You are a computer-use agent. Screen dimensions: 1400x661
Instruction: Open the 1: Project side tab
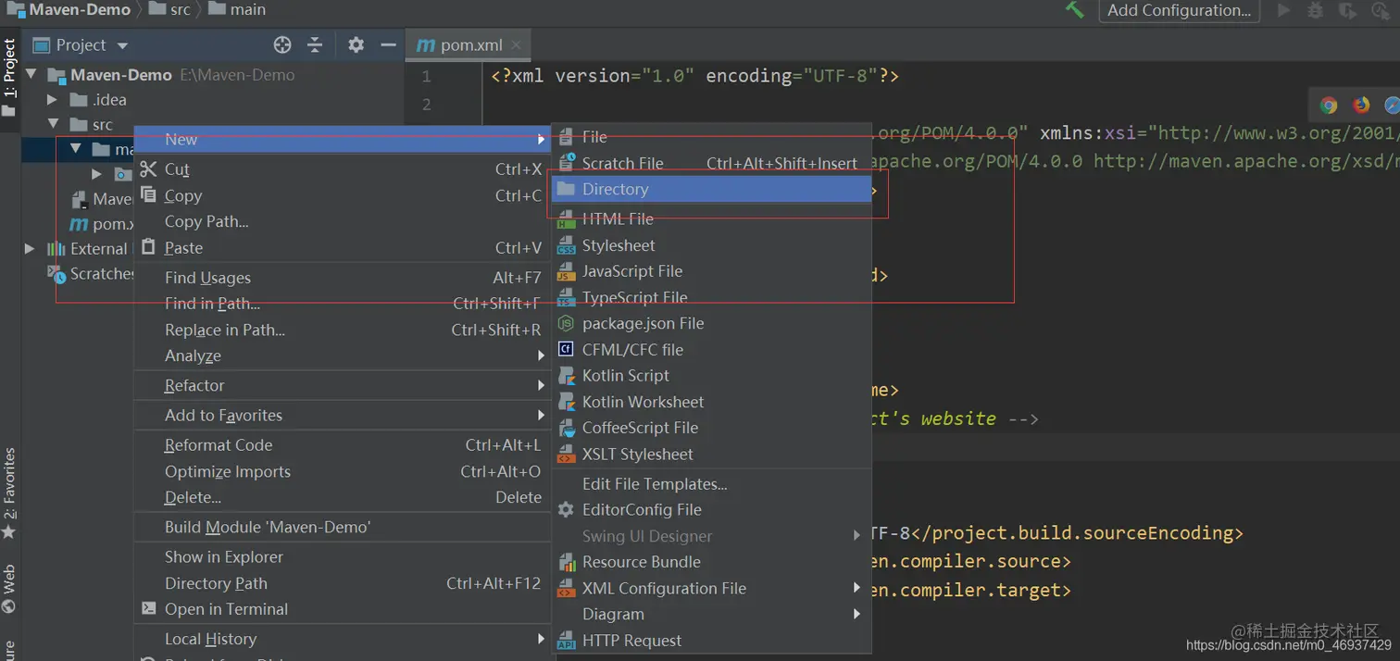(9, 76)
